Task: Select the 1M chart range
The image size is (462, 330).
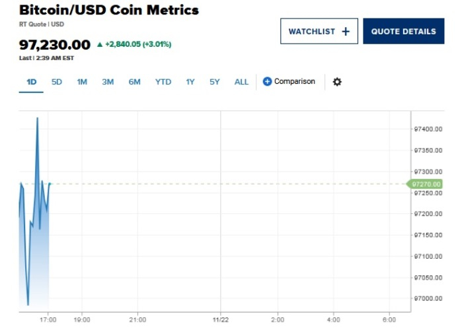Action: (82, 82)
